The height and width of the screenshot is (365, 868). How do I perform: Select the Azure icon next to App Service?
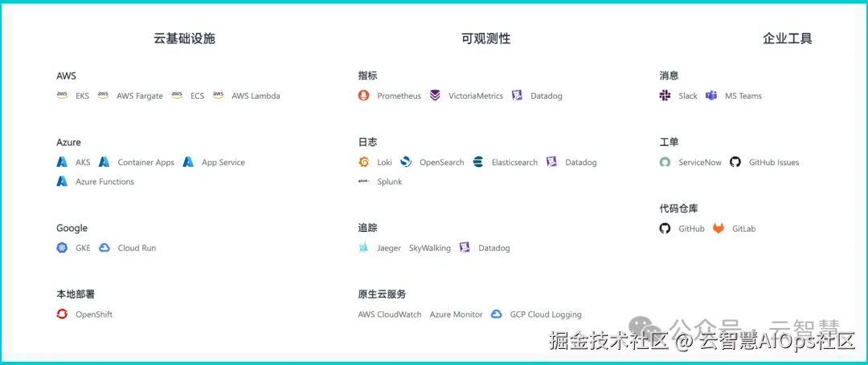click(188, 162)
